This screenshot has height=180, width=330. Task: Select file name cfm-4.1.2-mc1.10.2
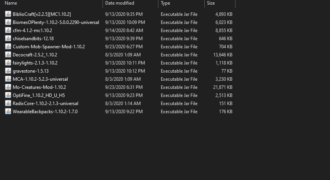(32, 31)
